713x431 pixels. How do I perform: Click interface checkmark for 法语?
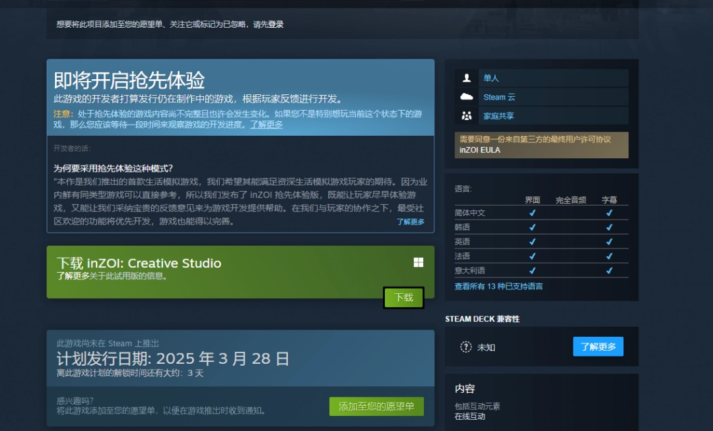click(x=533, y=256)
